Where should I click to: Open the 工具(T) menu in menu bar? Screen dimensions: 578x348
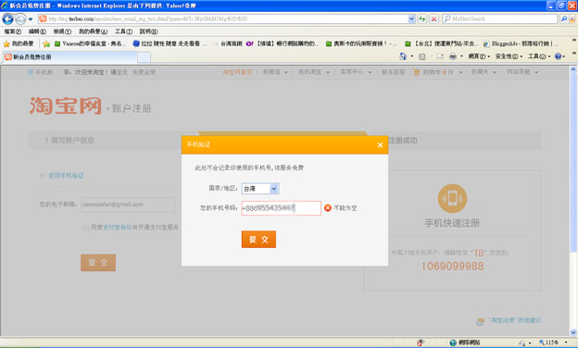(x=123, y=31)
